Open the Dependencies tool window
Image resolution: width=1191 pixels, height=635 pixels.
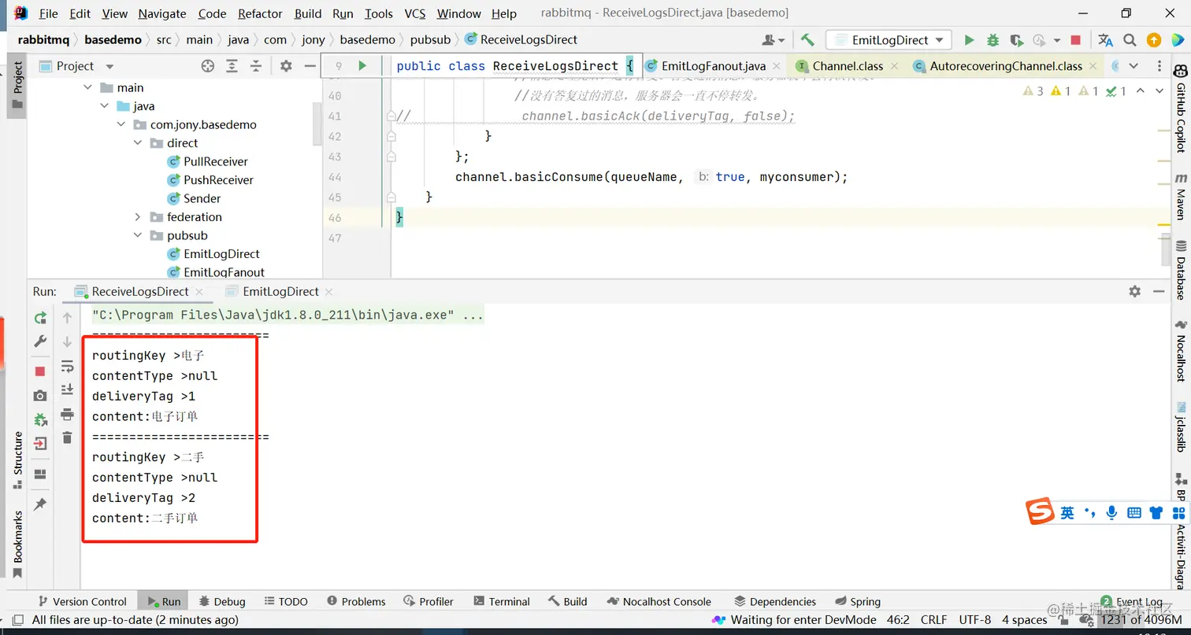775,602
